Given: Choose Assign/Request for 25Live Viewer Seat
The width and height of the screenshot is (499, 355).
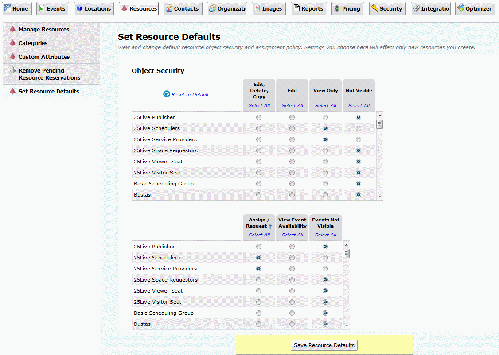Looking at the screenshot, I should click(259, 291).
